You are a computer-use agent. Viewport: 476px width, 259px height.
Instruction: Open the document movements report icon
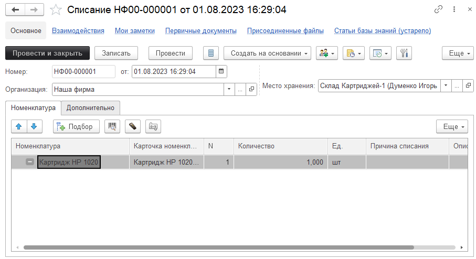pos(211,53)
